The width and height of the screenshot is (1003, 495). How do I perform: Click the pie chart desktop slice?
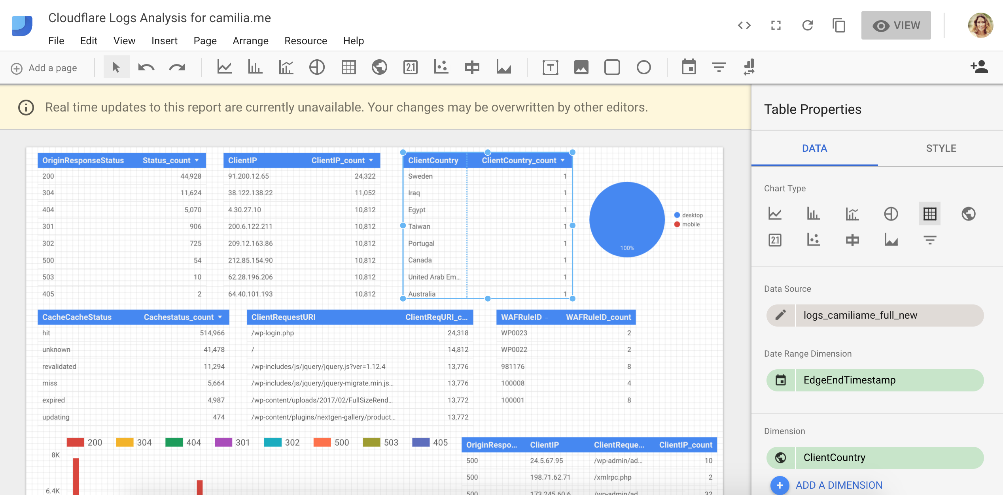627,219
